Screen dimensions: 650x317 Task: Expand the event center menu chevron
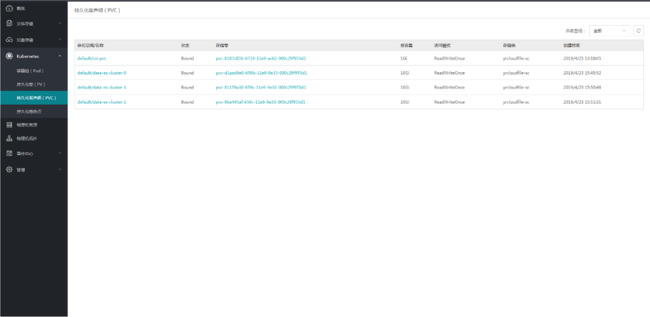tap(60, 153)
